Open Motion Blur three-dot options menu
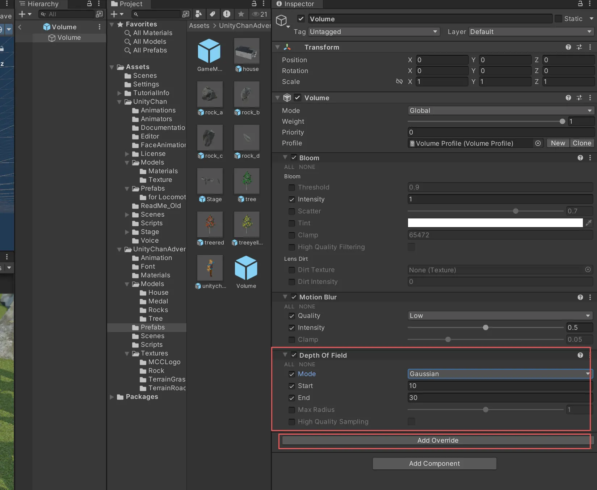This screenshot has width=597, height=490. click(x=590, y=297)
